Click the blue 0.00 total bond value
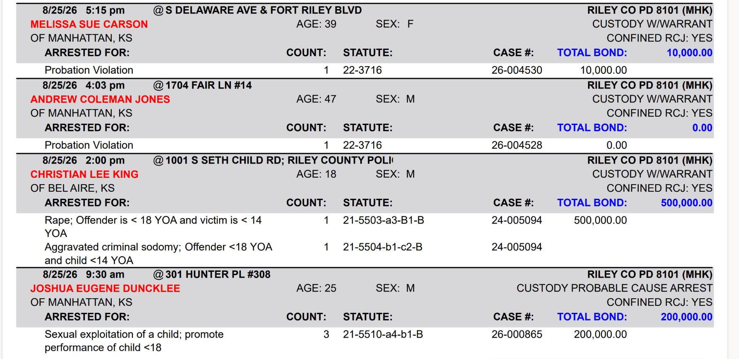Screen dimensions: 739x359 (x=702, y=128)
